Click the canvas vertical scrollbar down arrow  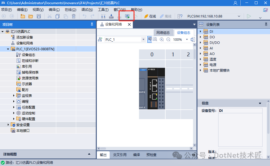click(195, 145)
